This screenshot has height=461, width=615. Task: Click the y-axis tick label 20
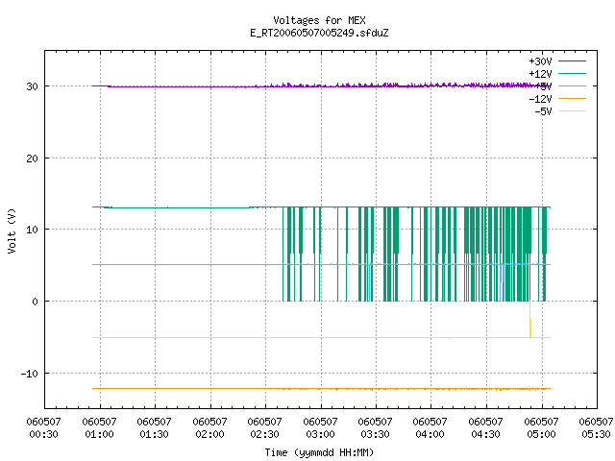pos(32,158)
